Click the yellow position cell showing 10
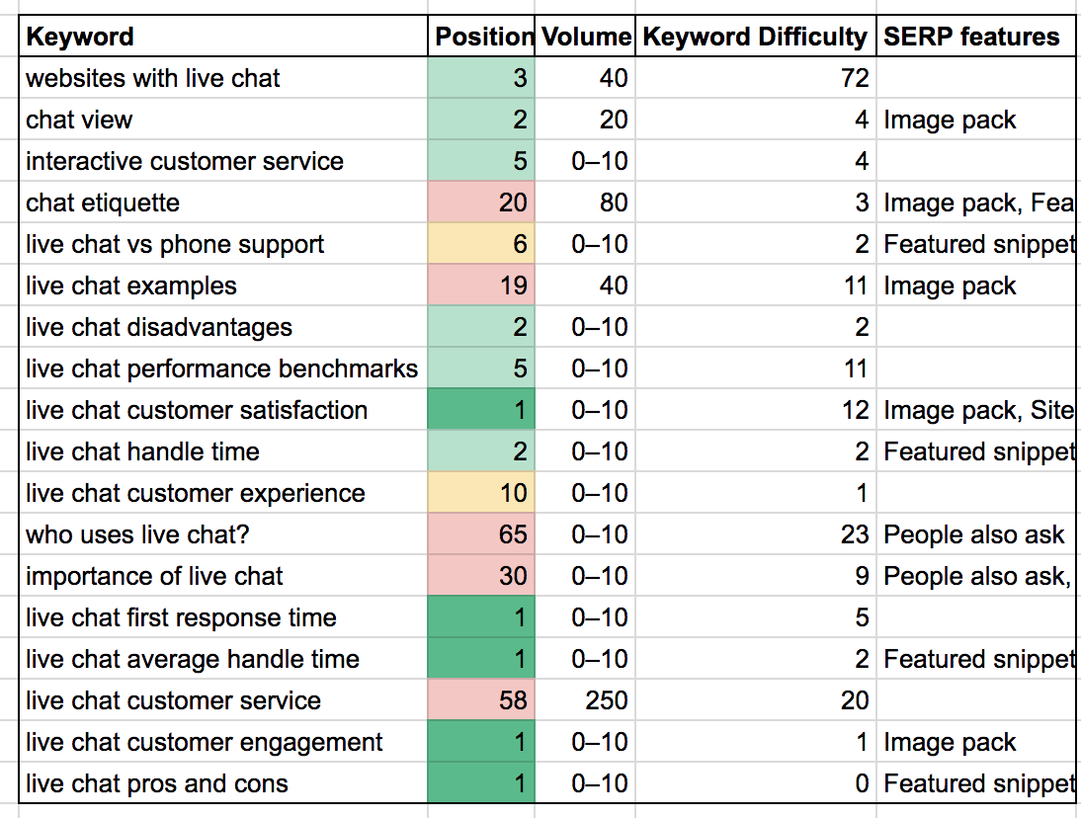Screen dimensions: 1081x818 [x=482, y=493]
